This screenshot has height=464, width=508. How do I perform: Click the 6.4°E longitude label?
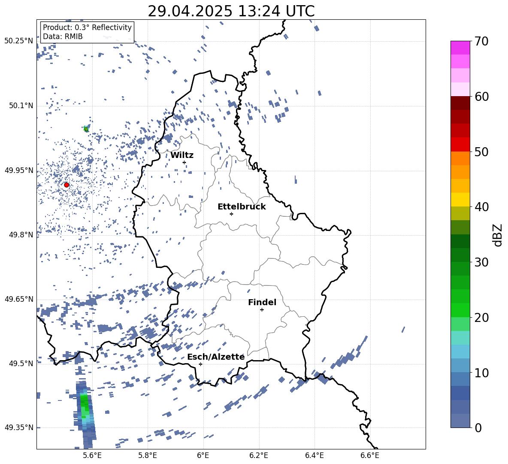[x=314, y=455]
